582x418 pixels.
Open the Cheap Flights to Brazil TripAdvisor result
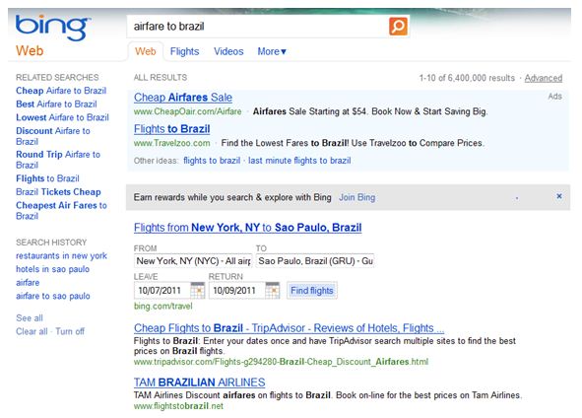point(289,328)
